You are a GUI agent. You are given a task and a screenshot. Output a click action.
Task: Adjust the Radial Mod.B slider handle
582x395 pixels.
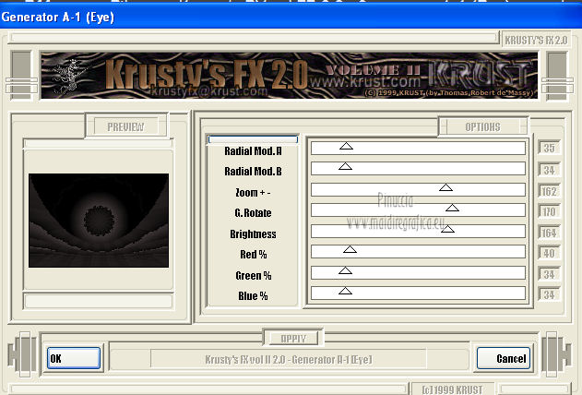(x=345, y=166)
